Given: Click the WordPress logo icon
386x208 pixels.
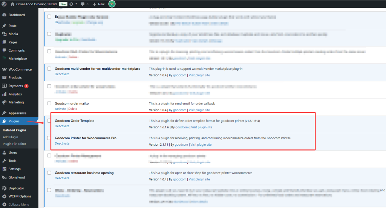Looking at the screenshot, I should [x=4, y=4].
